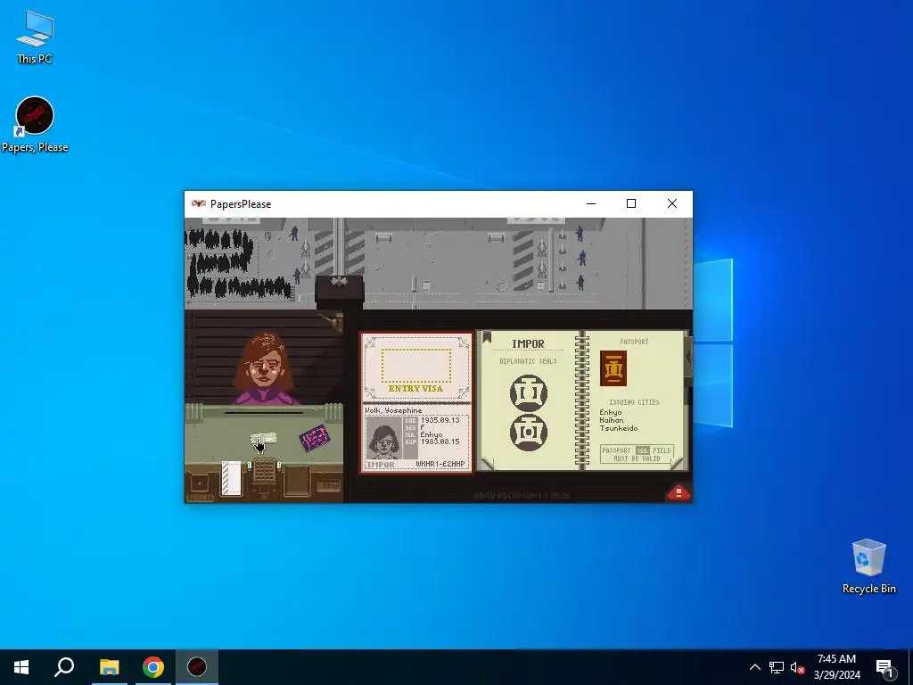Select the upper diplomatic seal in rulebook
This screenshot has height=685, width=913.
(528, 392)
